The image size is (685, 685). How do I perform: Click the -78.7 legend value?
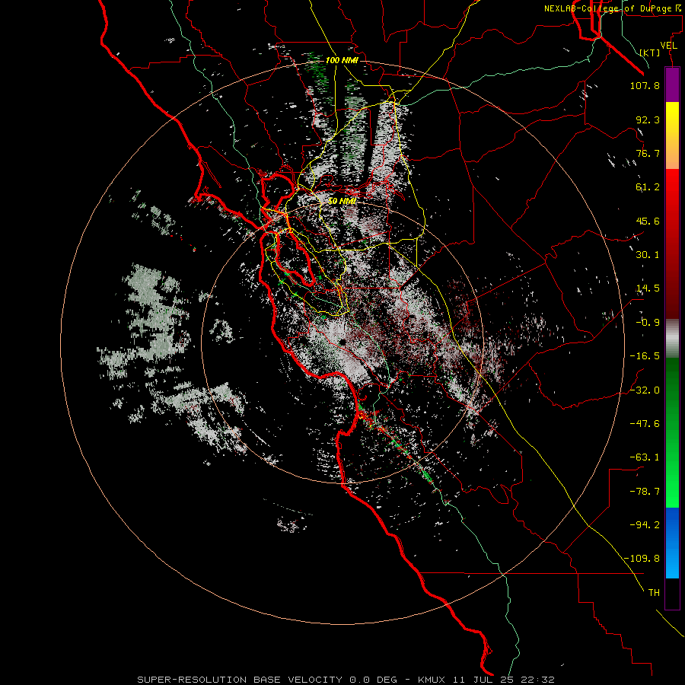(x=645, y=492)
